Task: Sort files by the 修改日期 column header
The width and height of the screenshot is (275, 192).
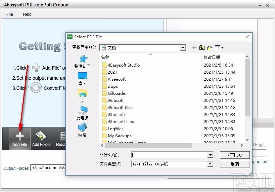Action: 223,57
